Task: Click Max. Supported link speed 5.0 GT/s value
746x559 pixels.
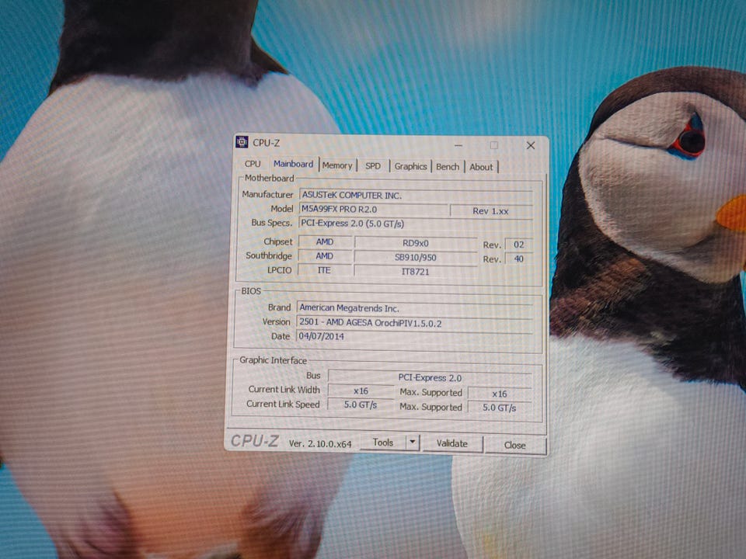Action: 500,408
